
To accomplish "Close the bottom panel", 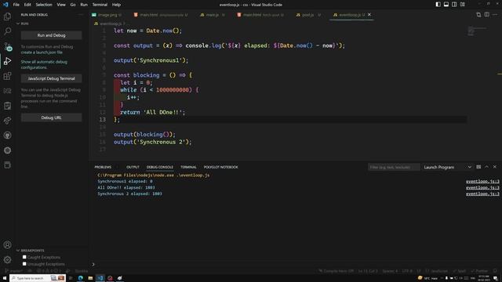I will tap(495, 167).
